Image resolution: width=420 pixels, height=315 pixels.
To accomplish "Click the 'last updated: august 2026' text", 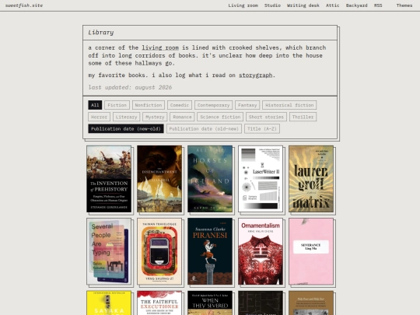I will (x=130, y=87).
